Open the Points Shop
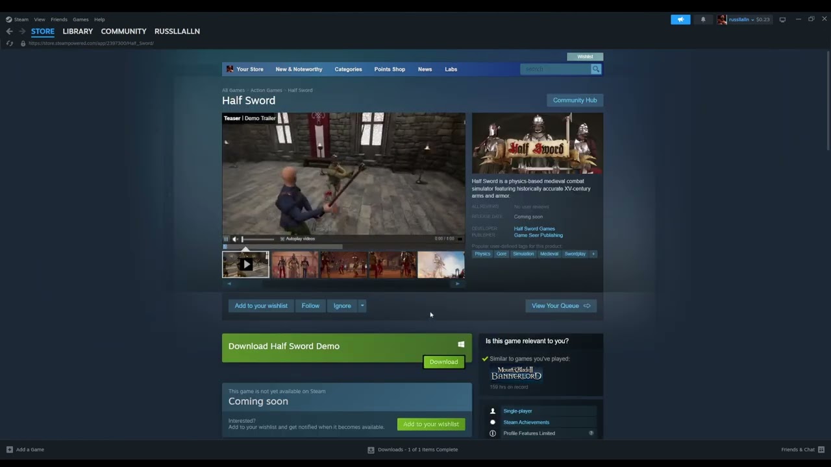This screenshot has width=831, height=467. [390, 69]
